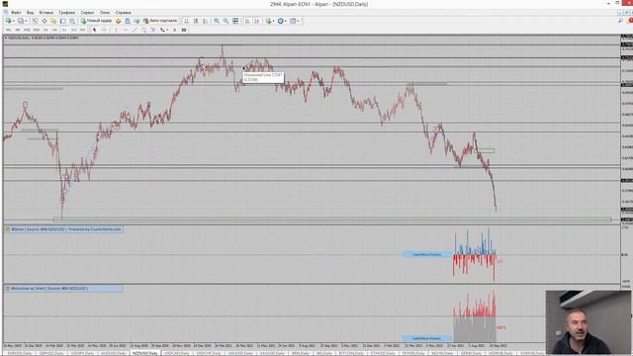Open the Templates icon
Image resolution: width=633 pixels, height=356 pixels.
[x=293, y=21]
